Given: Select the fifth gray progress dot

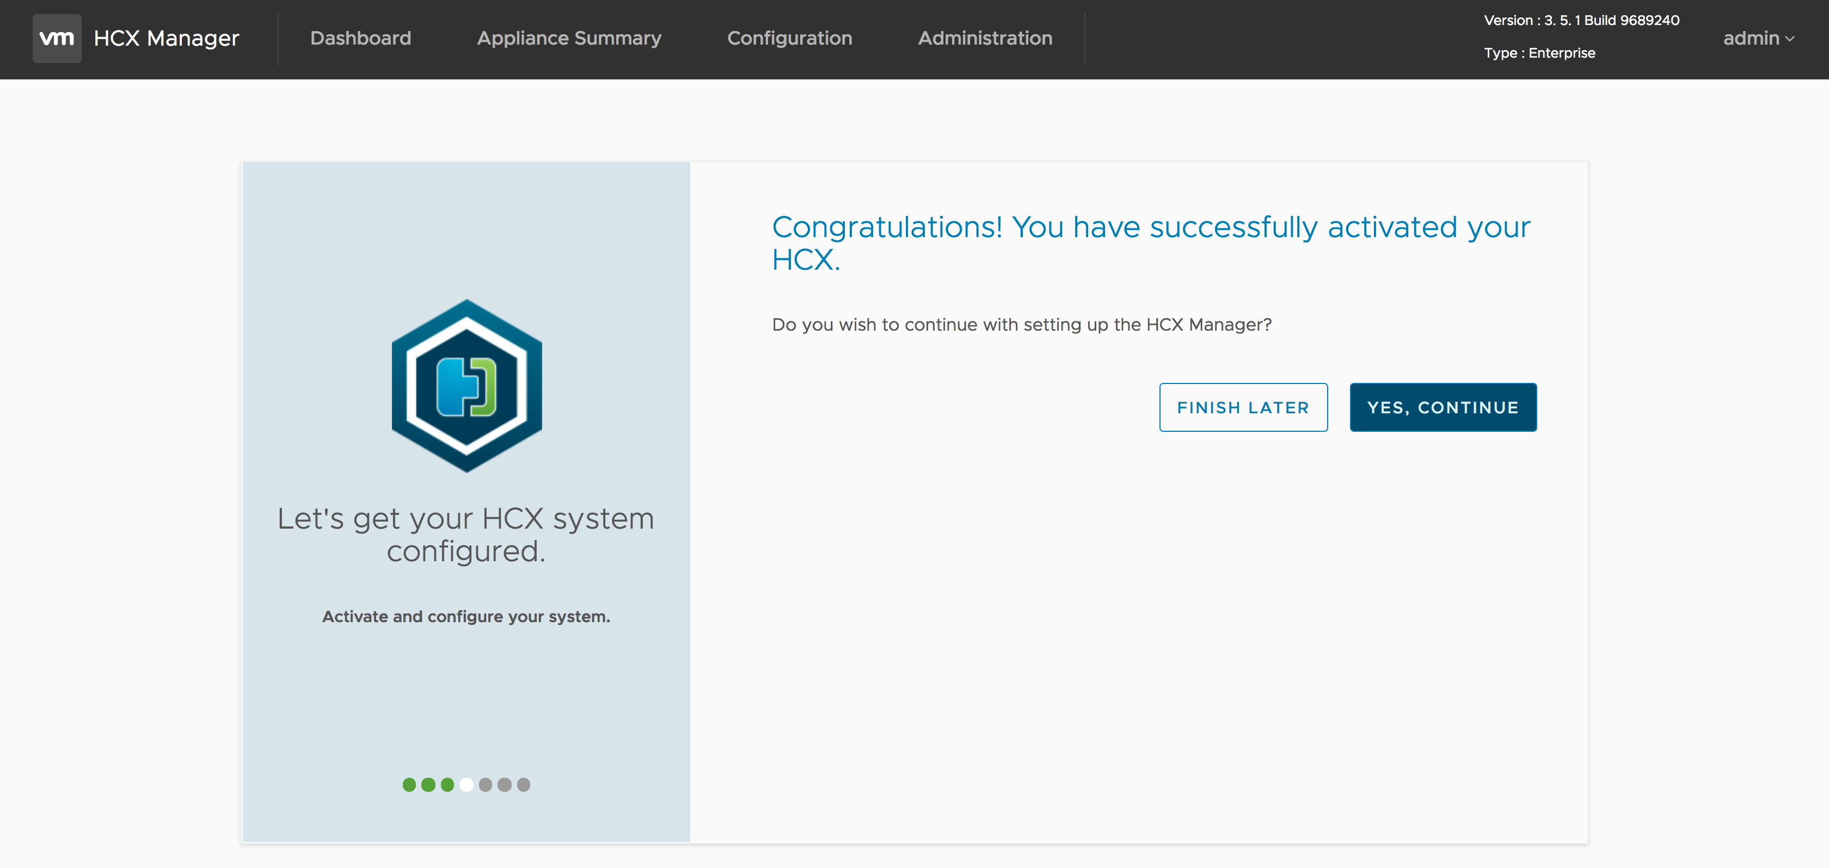Looking at the screenshot, I should (486, 784).
